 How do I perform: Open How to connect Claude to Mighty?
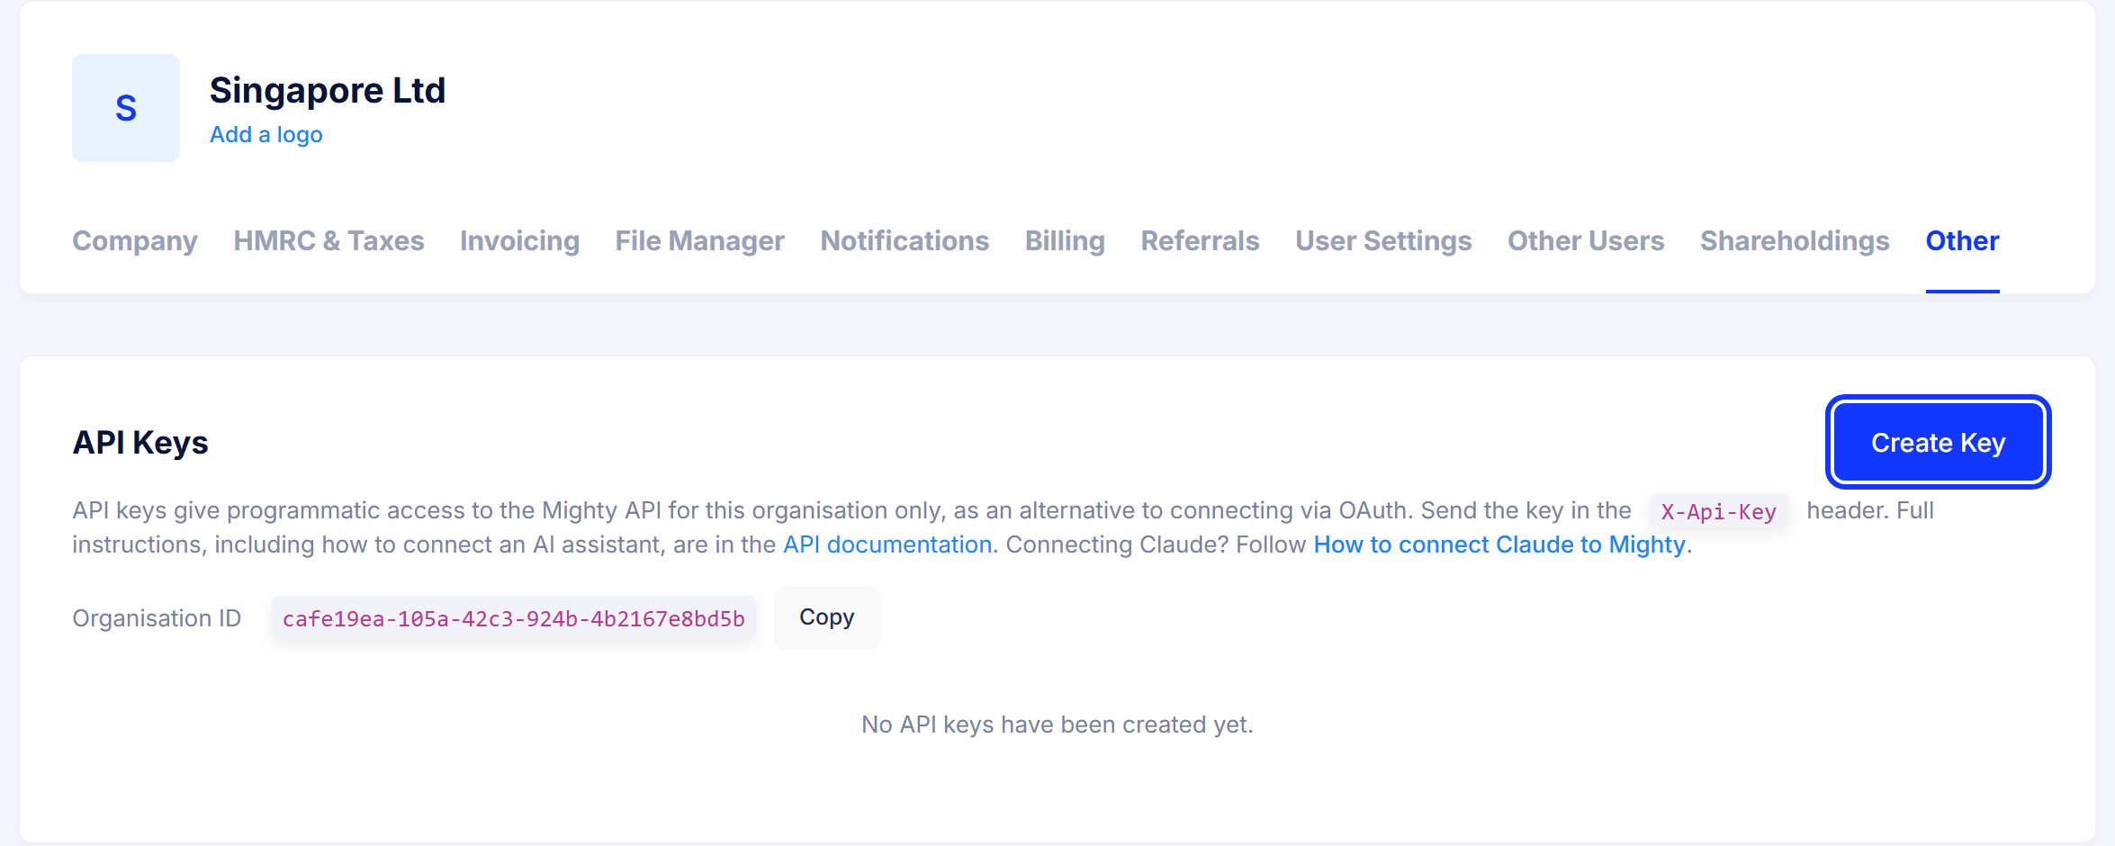1499,544
